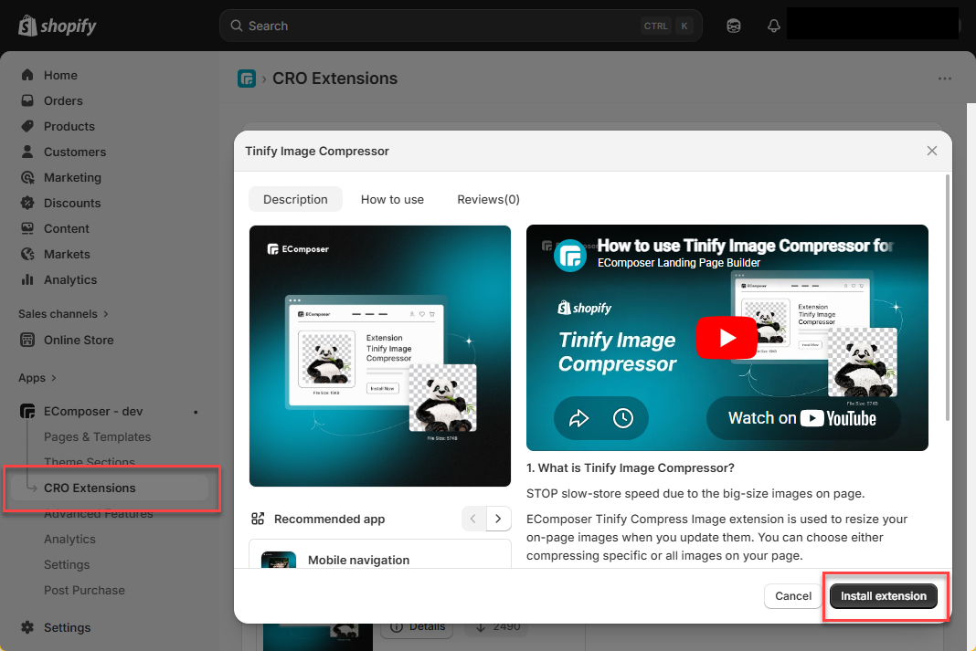Select CRO Extensions in sidebar

[x=110, y=488]
